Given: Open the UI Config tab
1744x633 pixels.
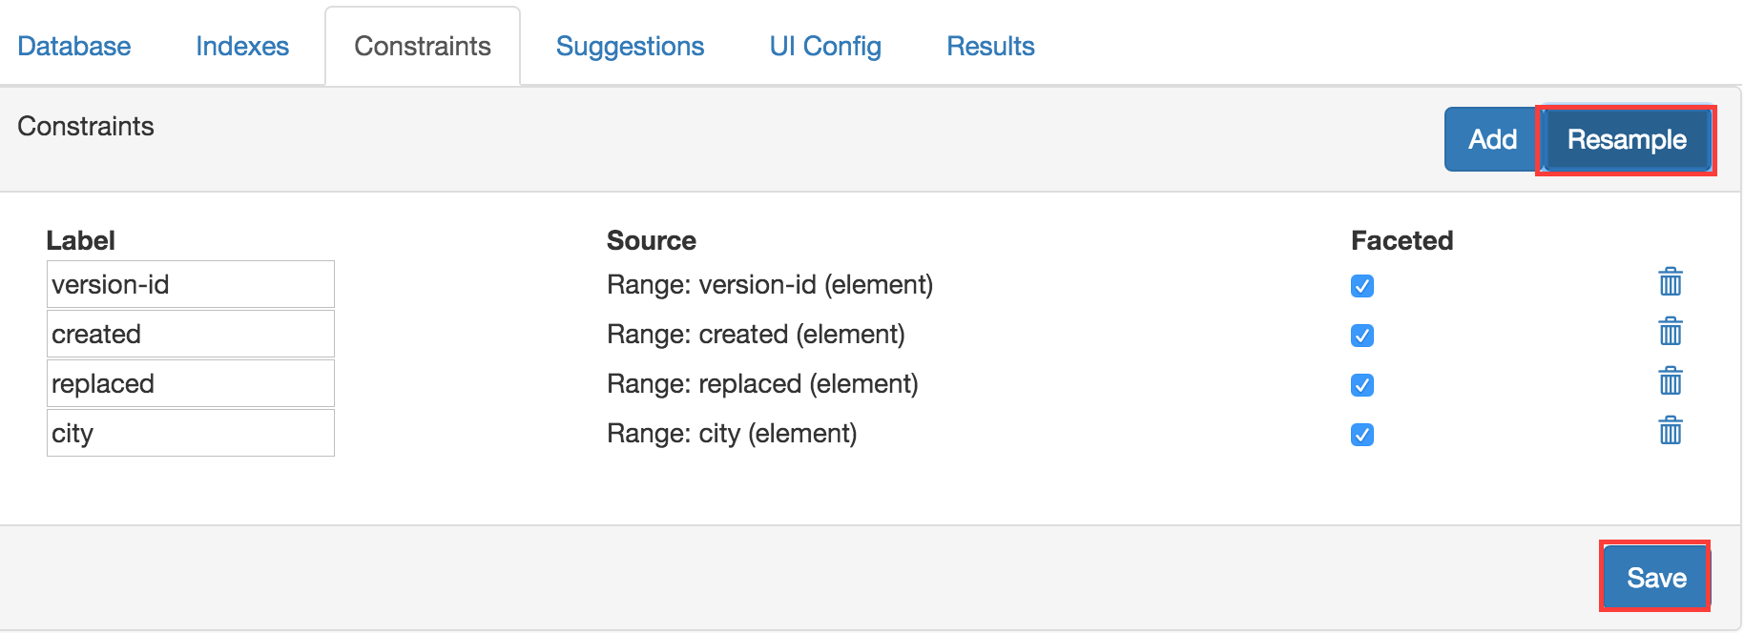Looking at the screenshot, I should point(825,46).
